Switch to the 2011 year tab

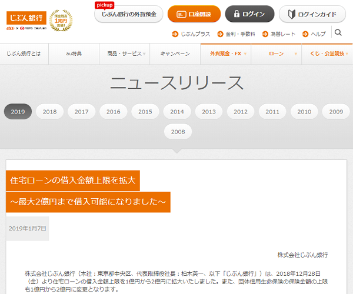click(x=272, y=112)
